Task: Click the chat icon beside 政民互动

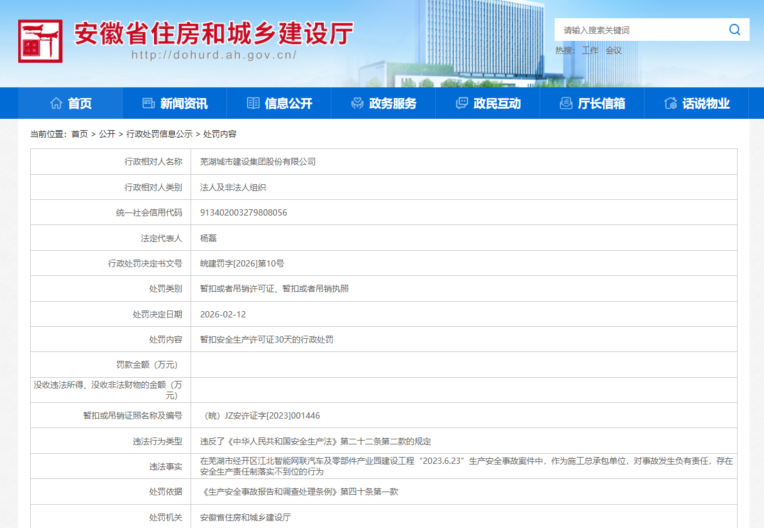Action: [x=462, y=104]
